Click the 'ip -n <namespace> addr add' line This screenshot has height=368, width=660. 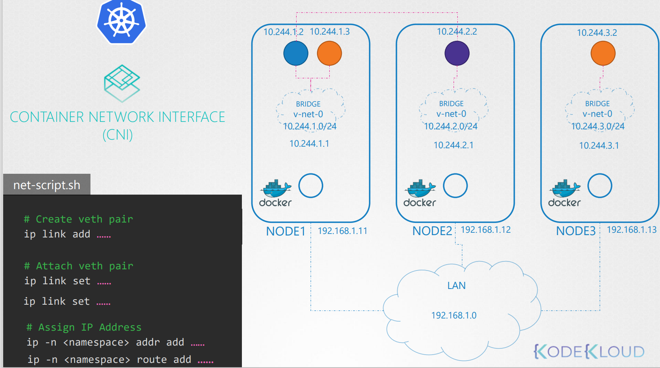pyautogui.click(x=116, y=342)
